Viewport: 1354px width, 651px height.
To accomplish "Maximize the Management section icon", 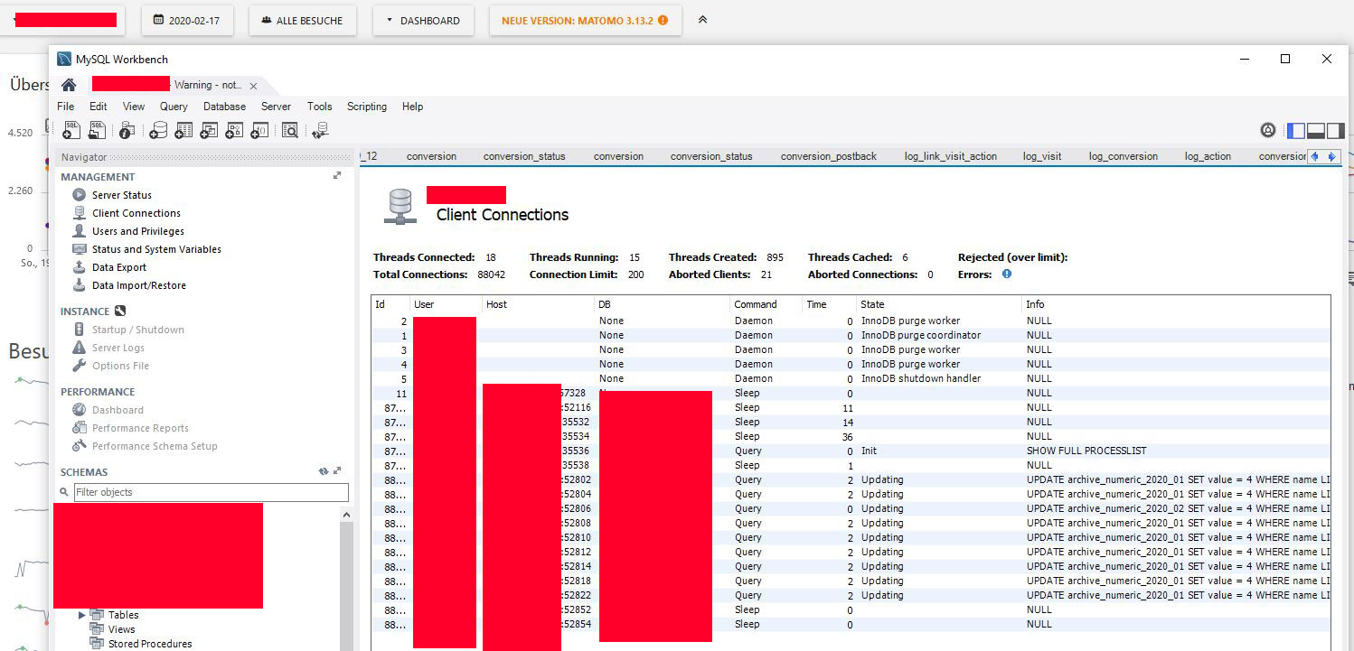I will [337, 176].
